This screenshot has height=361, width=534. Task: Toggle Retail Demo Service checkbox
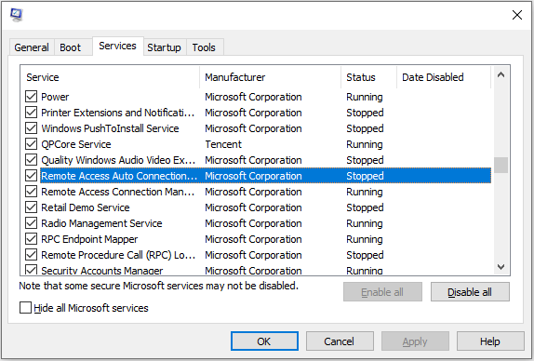click(x=31, y=207)
